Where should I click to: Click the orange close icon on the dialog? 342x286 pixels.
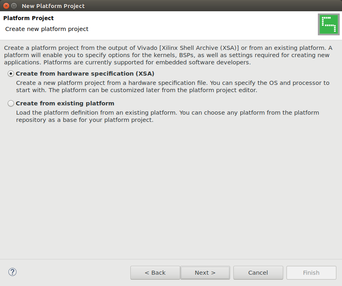(5, 6)
